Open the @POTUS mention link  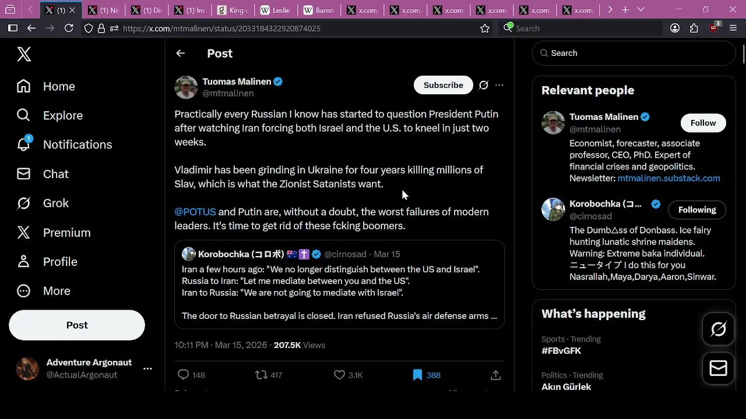[x=195, y=212]
